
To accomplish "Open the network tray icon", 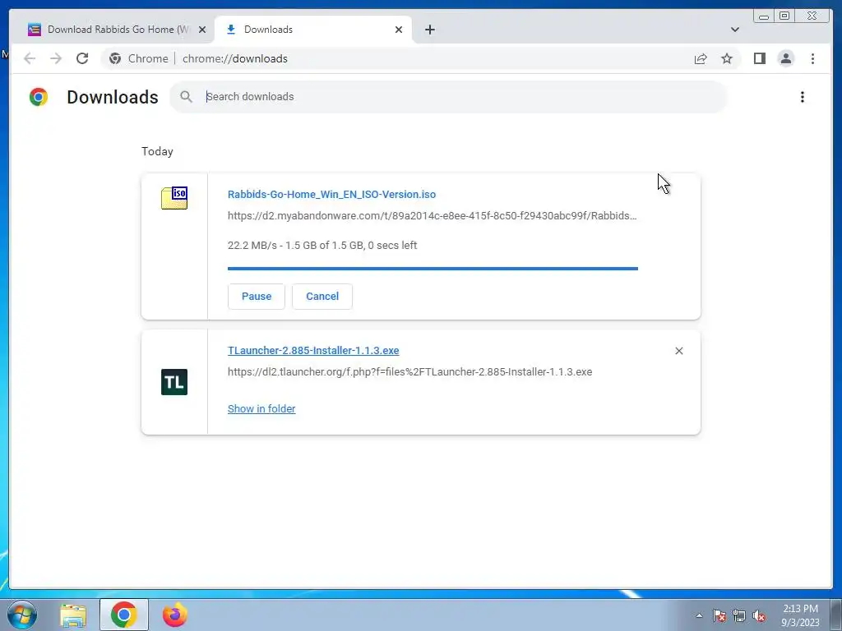I will tap(739, 615).
